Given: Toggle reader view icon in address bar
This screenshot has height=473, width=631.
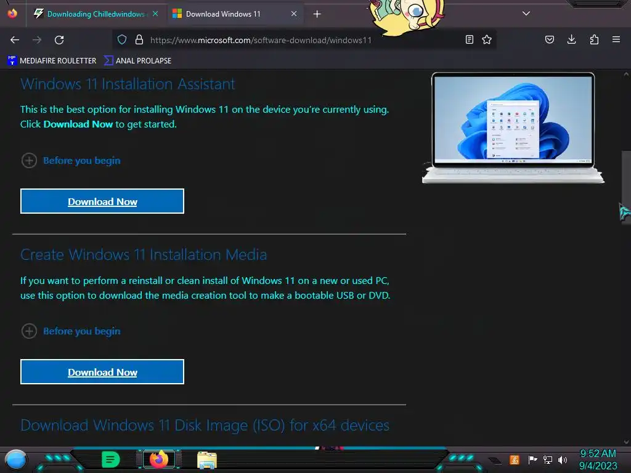Looking at the screenshot, I should (469, 39).
